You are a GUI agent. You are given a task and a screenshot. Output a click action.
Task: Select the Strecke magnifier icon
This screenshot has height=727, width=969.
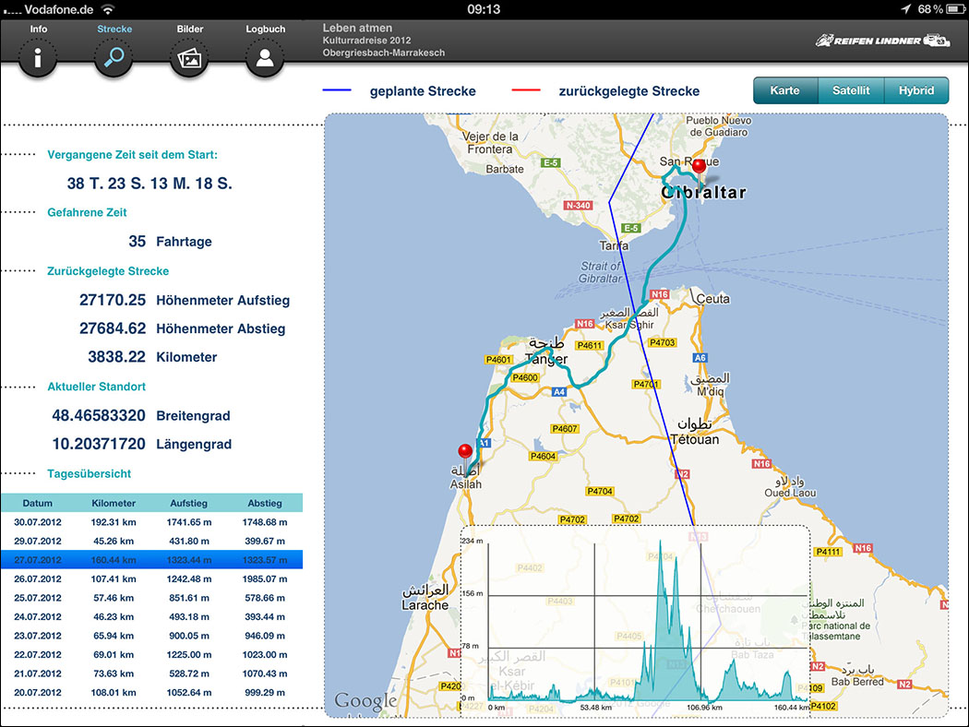point(114,59)
